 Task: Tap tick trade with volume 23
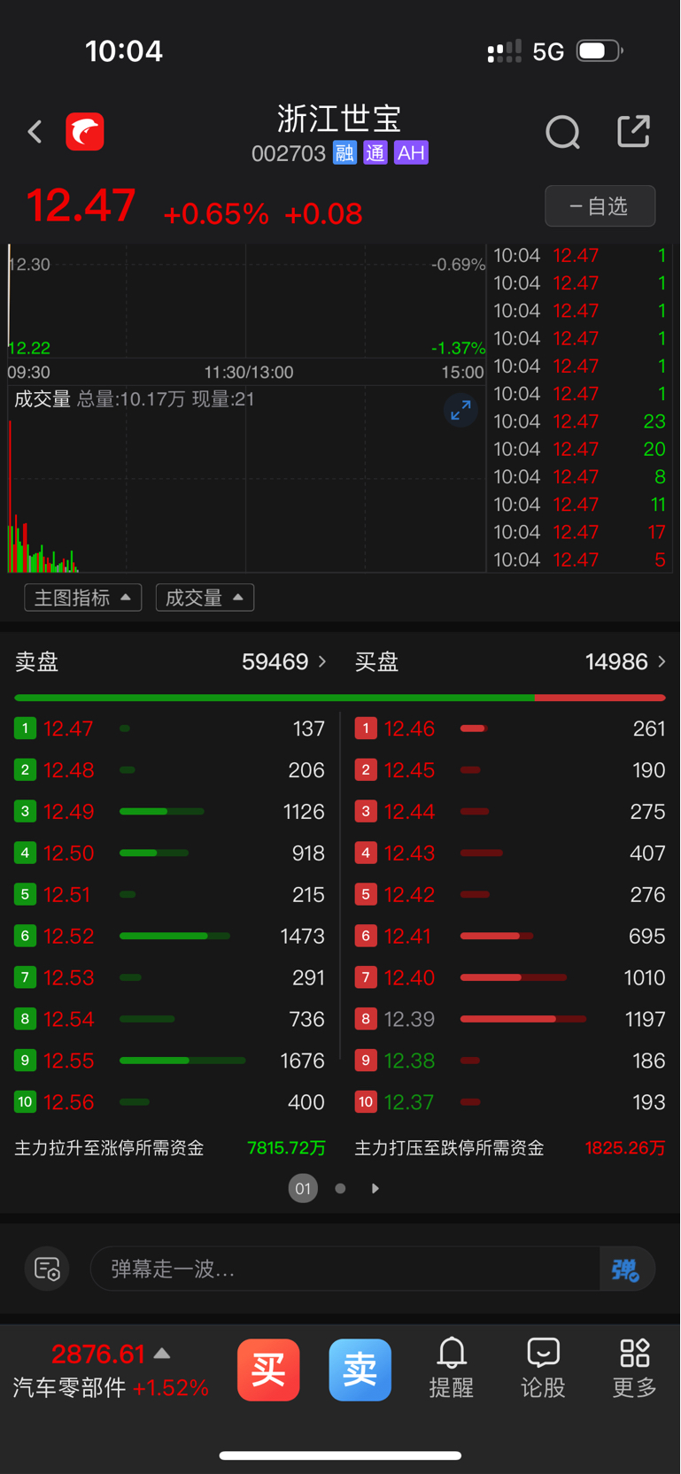click(579, 421)
